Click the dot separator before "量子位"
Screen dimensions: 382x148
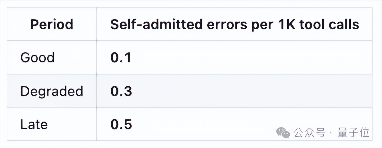(331, 133)
